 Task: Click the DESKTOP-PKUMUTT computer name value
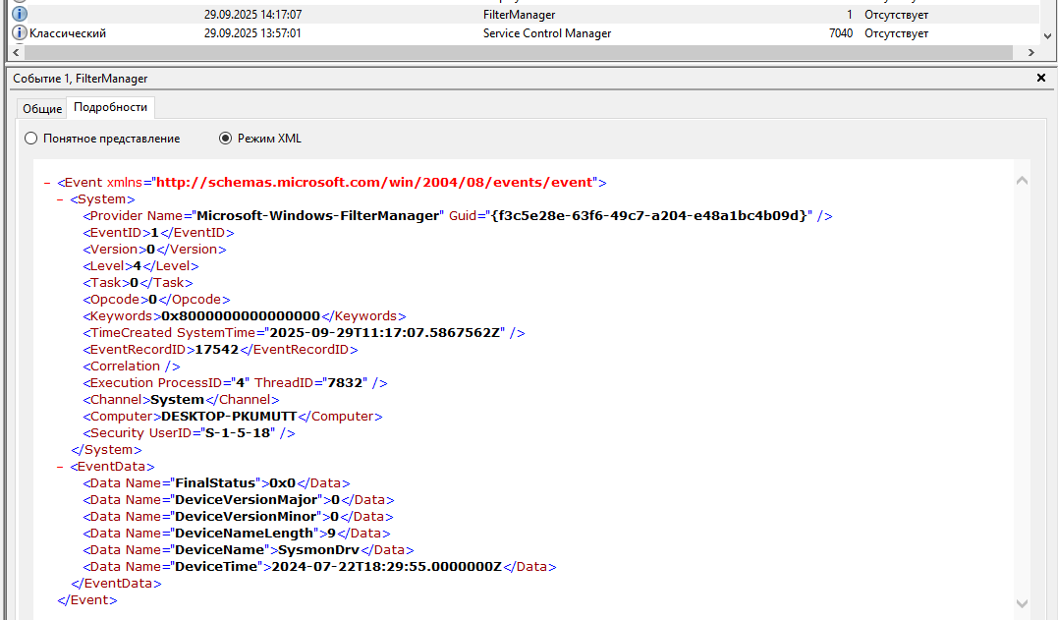click(229, 416)
